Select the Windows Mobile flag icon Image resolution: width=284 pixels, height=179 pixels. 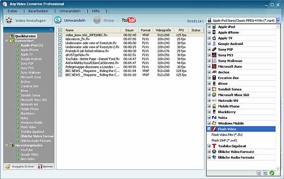tap(214, 123)
